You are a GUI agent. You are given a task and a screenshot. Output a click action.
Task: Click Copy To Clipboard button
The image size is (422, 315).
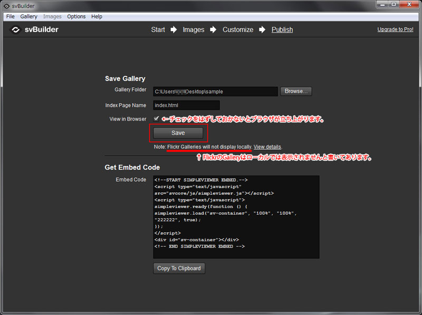click(179, 268)
